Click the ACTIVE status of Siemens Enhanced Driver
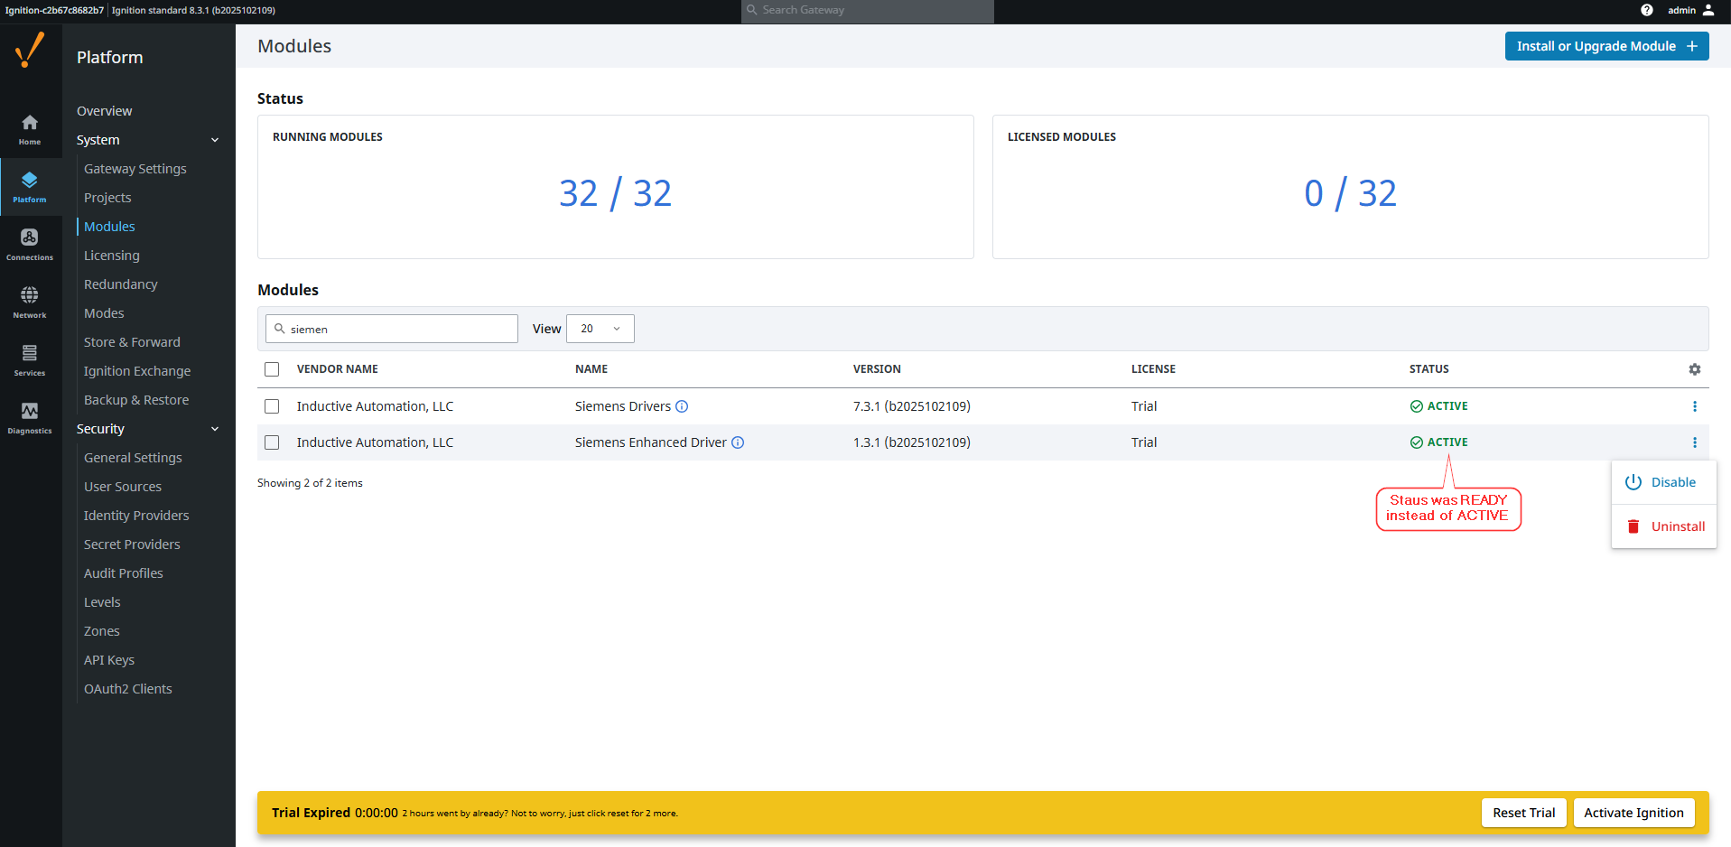 coord(1439,442)
